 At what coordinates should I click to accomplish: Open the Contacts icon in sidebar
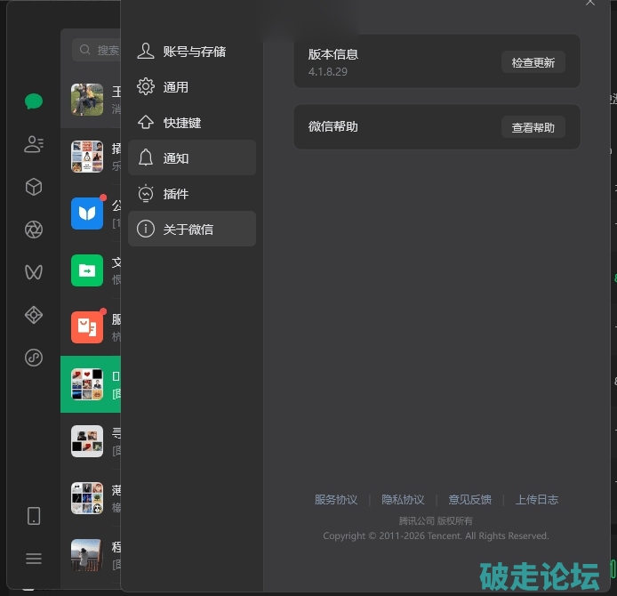click(x=34, y=144)
